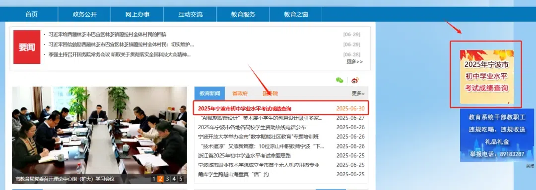
Task: Expand 更多 beside the news tabs
Action: 358,94
